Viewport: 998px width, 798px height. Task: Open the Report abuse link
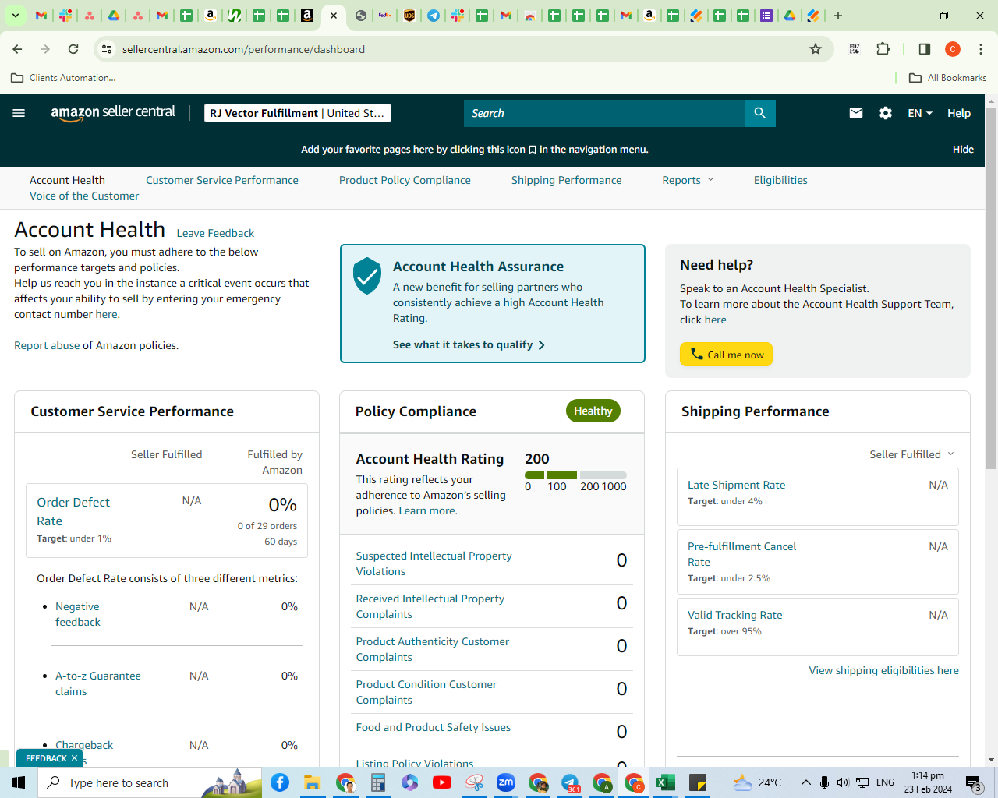[x=47, y=345]
